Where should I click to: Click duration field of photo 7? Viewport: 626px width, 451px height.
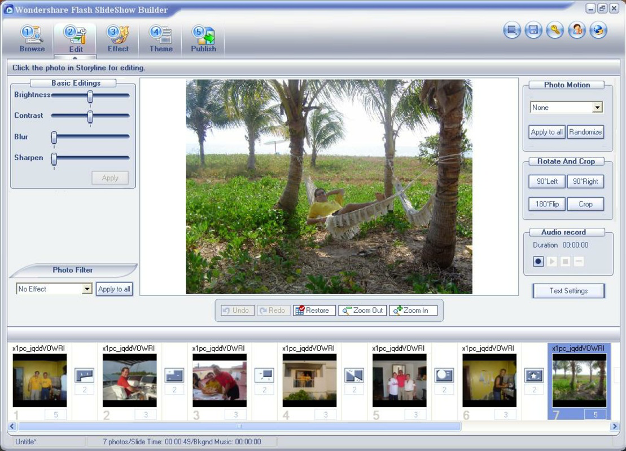click(x=596, y=415)
